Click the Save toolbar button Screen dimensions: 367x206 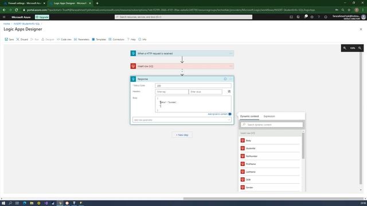click(9, 39)
